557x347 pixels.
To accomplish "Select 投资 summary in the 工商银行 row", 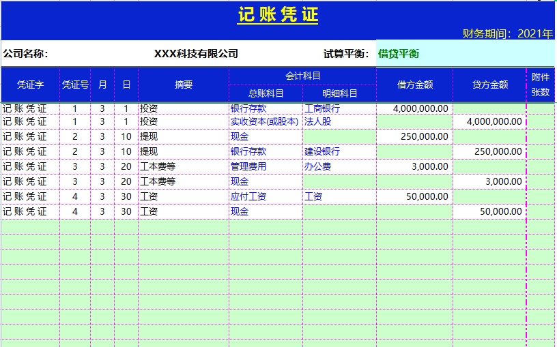I will click(184, 108).
